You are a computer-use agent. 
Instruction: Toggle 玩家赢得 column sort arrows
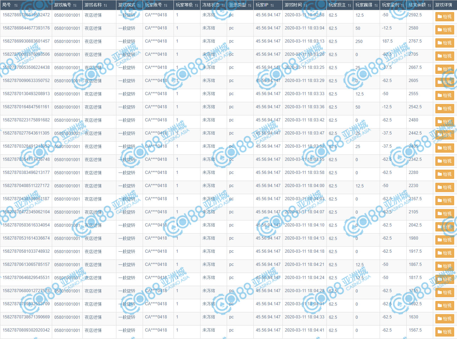(x=376, y=5)
